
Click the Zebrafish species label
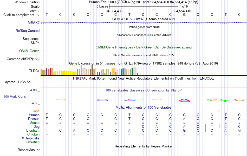pos(32,142)
